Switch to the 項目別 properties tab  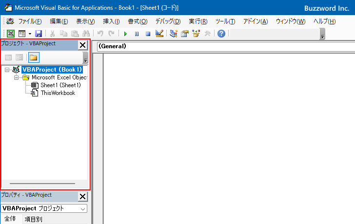click(33, 219)
